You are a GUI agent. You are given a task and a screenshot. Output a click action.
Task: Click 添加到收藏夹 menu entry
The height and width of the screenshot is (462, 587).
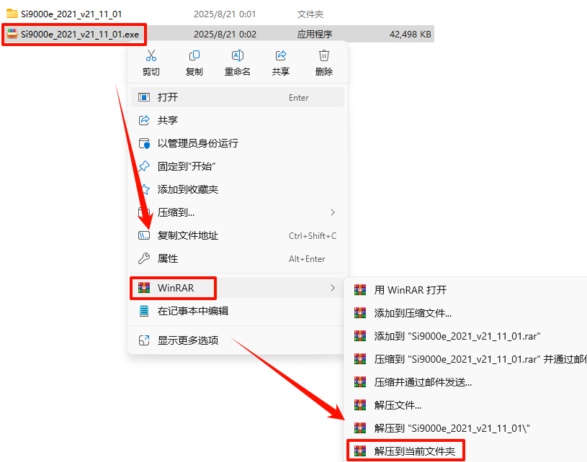[238, 189]
